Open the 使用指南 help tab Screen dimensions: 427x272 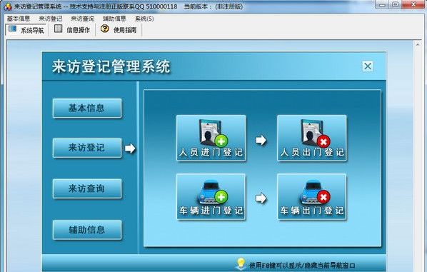point(119,30)
